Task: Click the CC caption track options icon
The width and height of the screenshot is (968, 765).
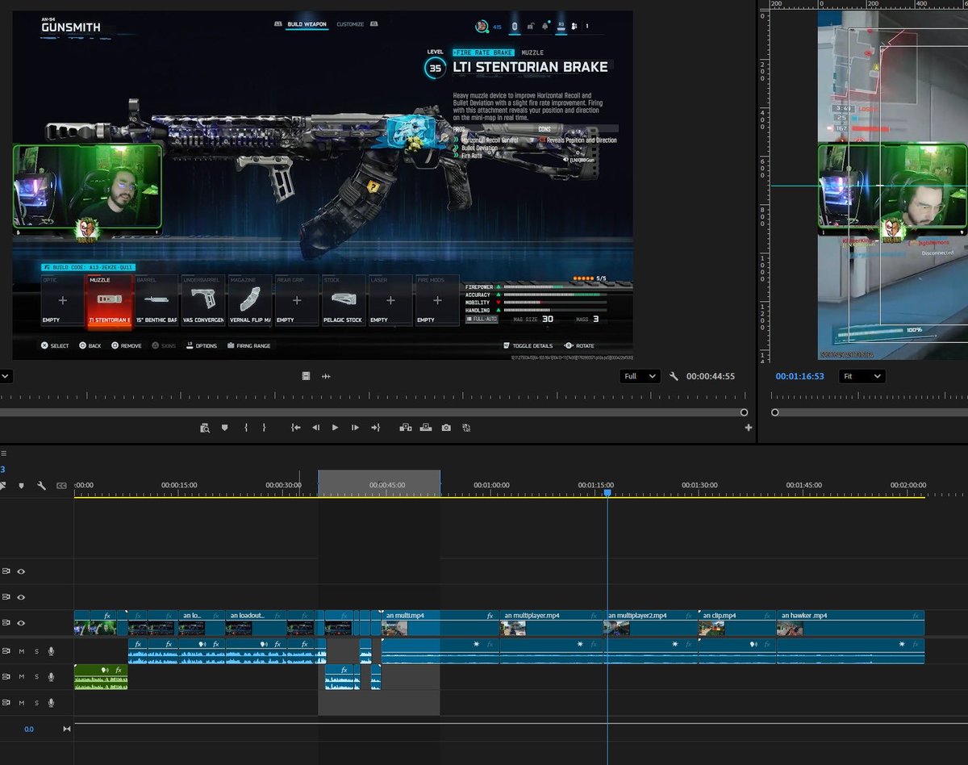Action: (x=61, y=486)
